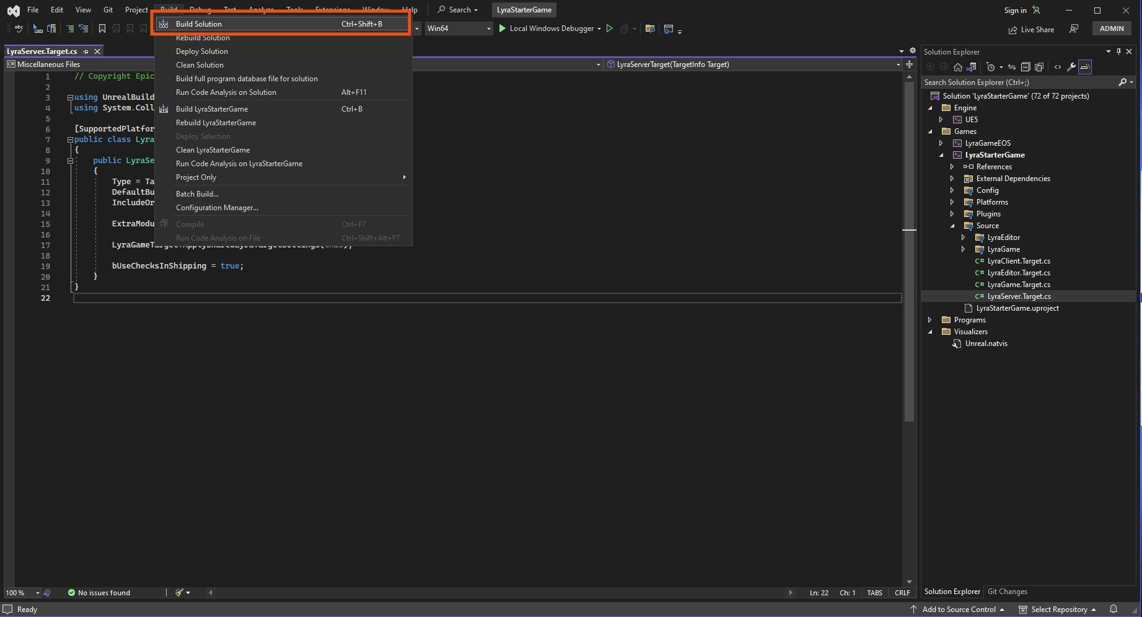The height and width of the screenshot is (617, 1142).
Task: Switch between solutions and folder views icon
Action: pos(972,67)
